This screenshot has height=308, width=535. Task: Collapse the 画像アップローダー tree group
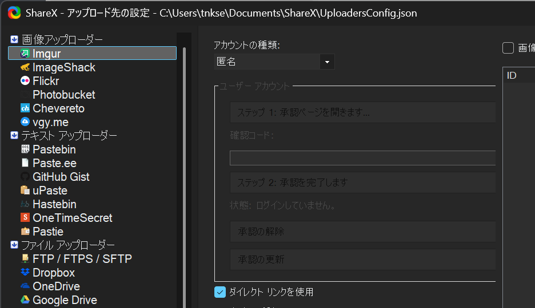(14, 39)
